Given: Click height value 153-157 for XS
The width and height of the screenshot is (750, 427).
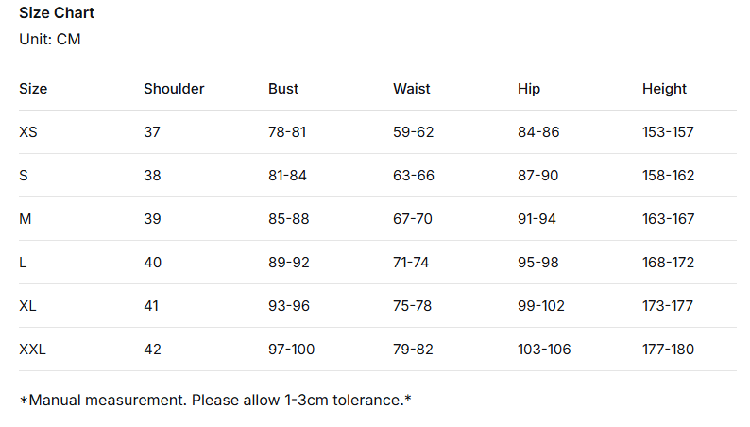Looking at the screenshot, I should (668, 132).
